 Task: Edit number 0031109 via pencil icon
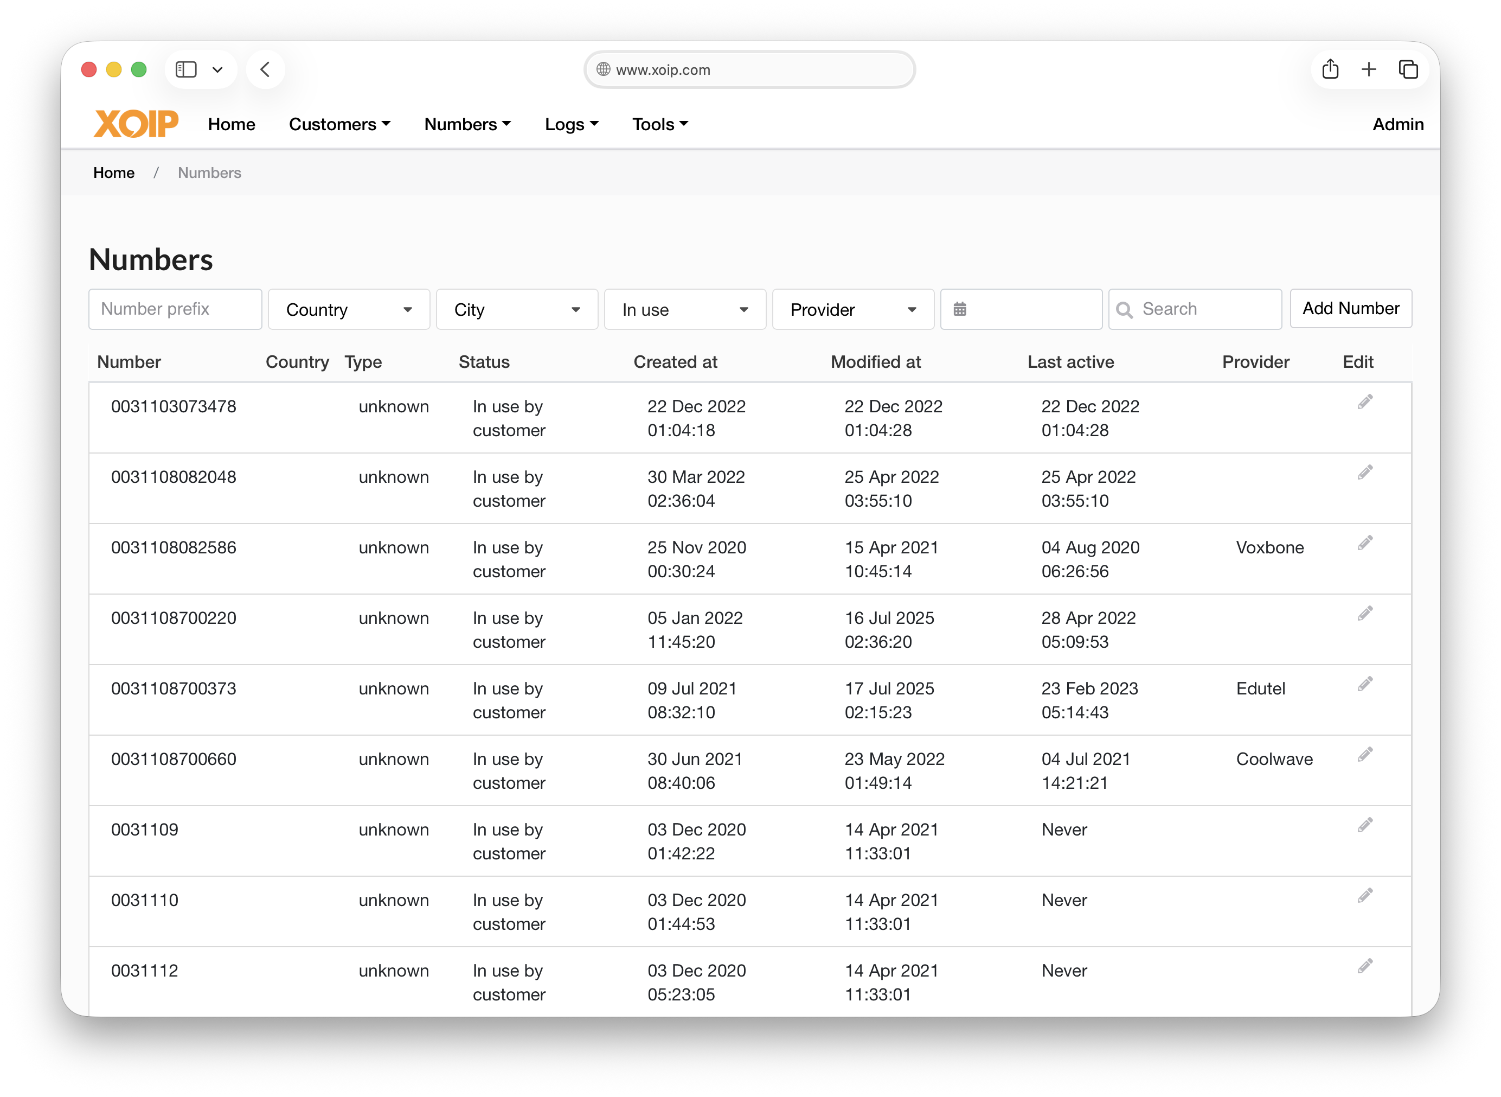click(x=1364, y=825)
